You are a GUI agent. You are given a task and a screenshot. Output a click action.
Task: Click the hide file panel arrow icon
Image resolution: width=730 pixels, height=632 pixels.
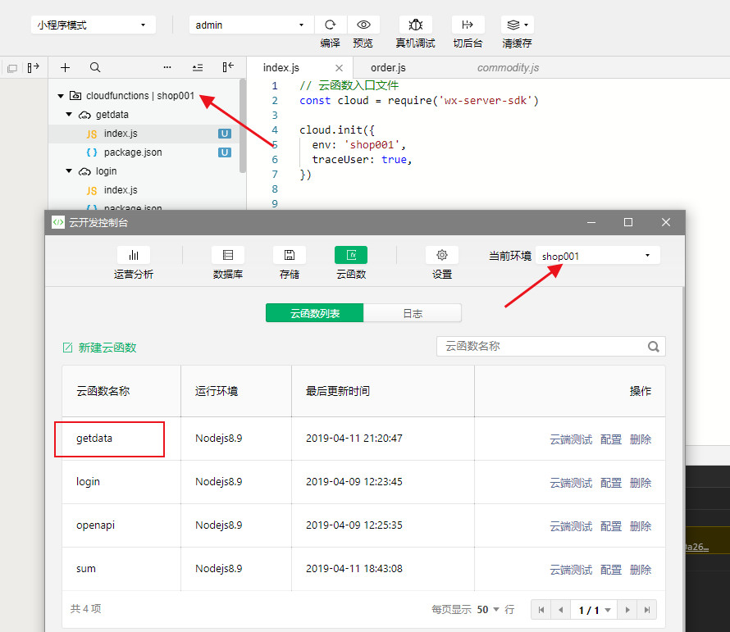pos(228,67)
